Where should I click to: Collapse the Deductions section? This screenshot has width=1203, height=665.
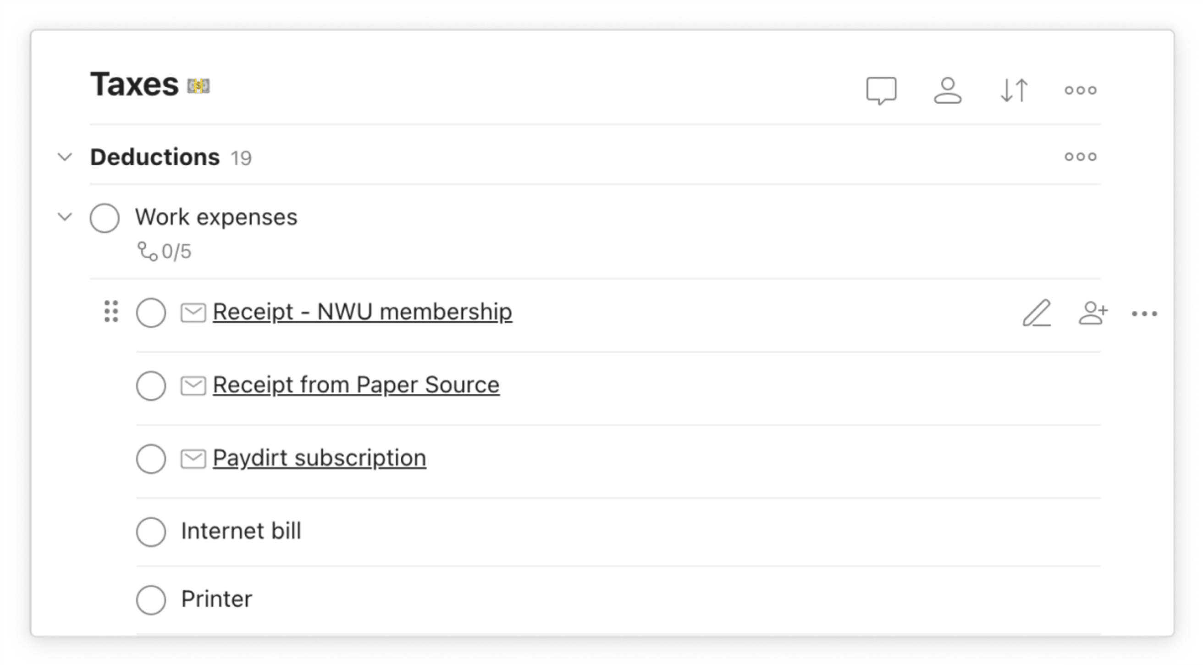[x=65, y=156]
